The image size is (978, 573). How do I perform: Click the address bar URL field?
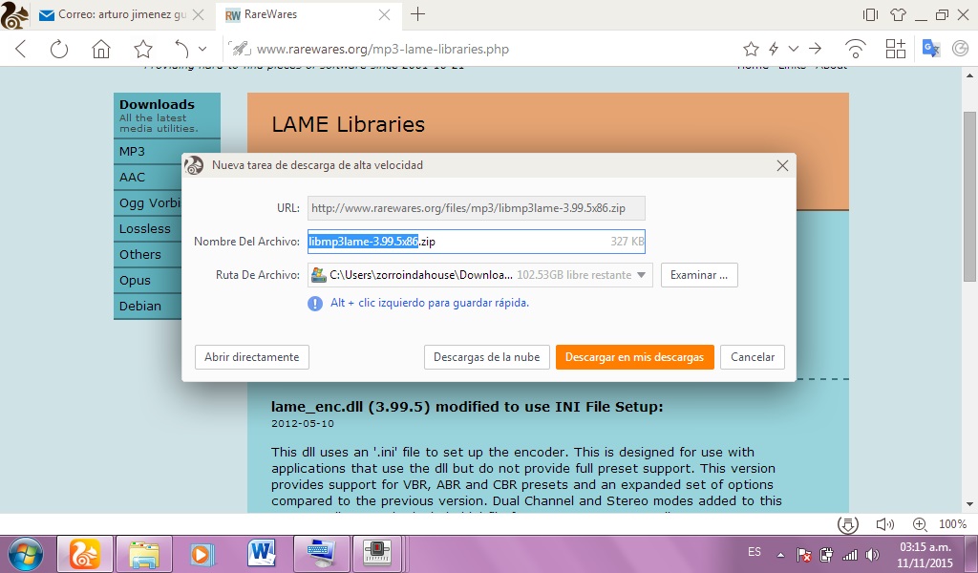tap(480, 49)
